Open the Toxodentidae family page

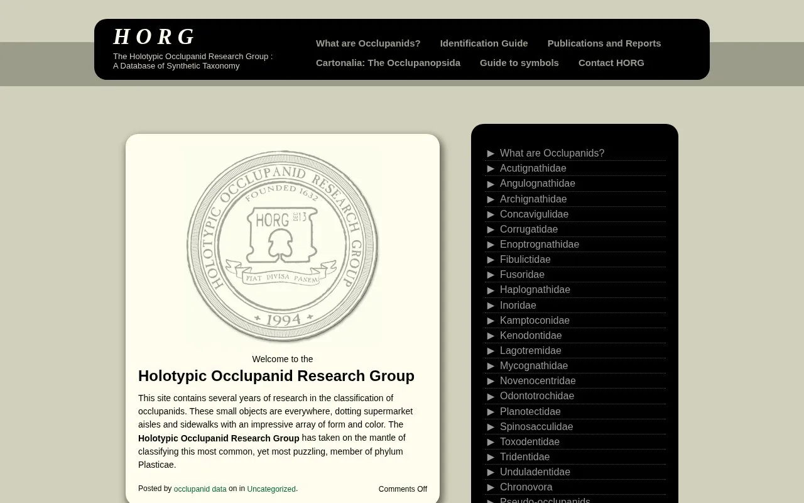pyautogui.click(x=530, y=441)
